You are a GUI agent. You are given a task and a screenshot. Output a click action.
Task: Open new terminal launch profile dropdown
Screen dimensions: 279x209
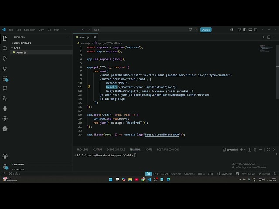pyautogui.click(x=245, y=150)
